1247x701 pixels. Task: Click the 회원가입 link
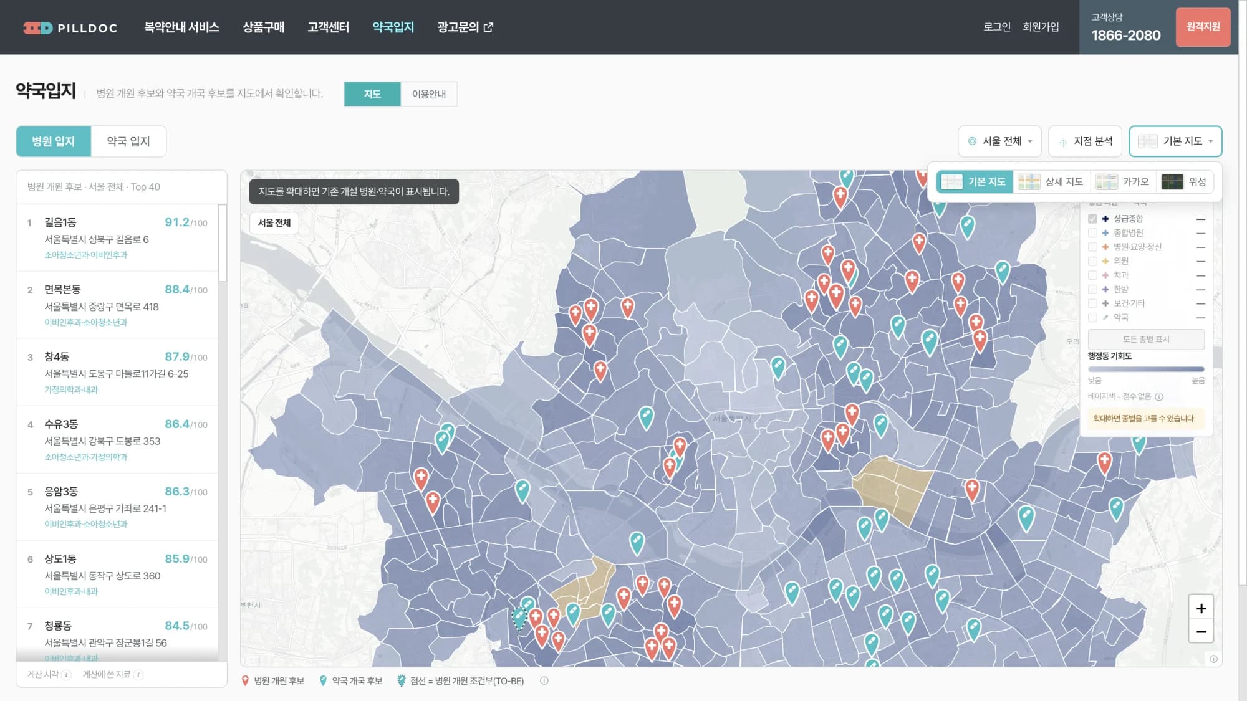pos(1041,27)
